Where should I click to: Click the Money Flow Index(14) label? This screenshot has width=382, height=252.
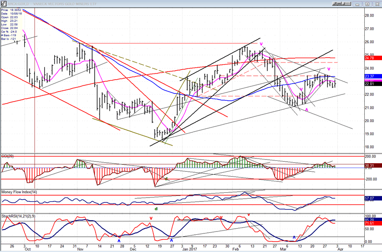click(20, 191)
